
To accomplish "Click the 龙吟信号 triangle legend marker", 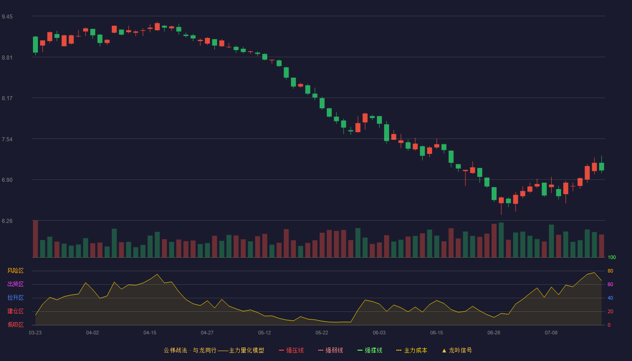I will (x=444, y=350).
